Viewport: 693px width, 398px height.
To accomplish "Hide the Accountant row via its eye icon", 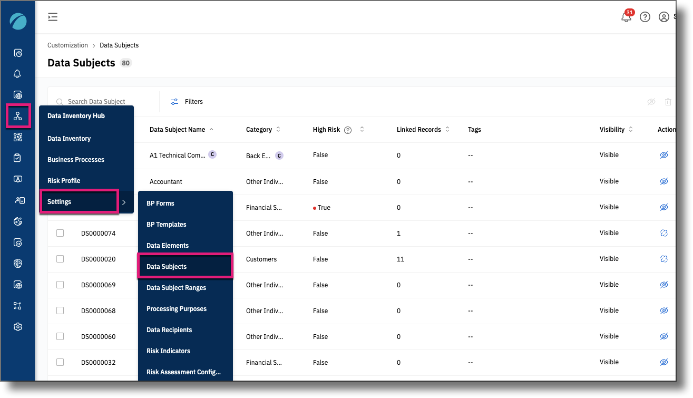I will [664, 181].
